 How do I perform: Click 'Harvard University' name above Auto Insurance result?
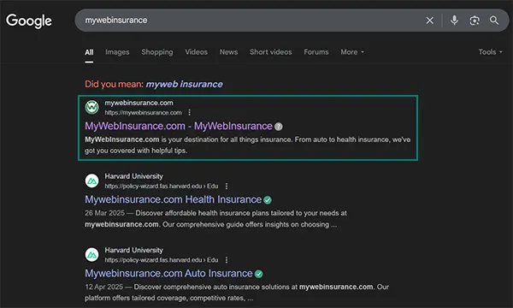tap(133, 250)
